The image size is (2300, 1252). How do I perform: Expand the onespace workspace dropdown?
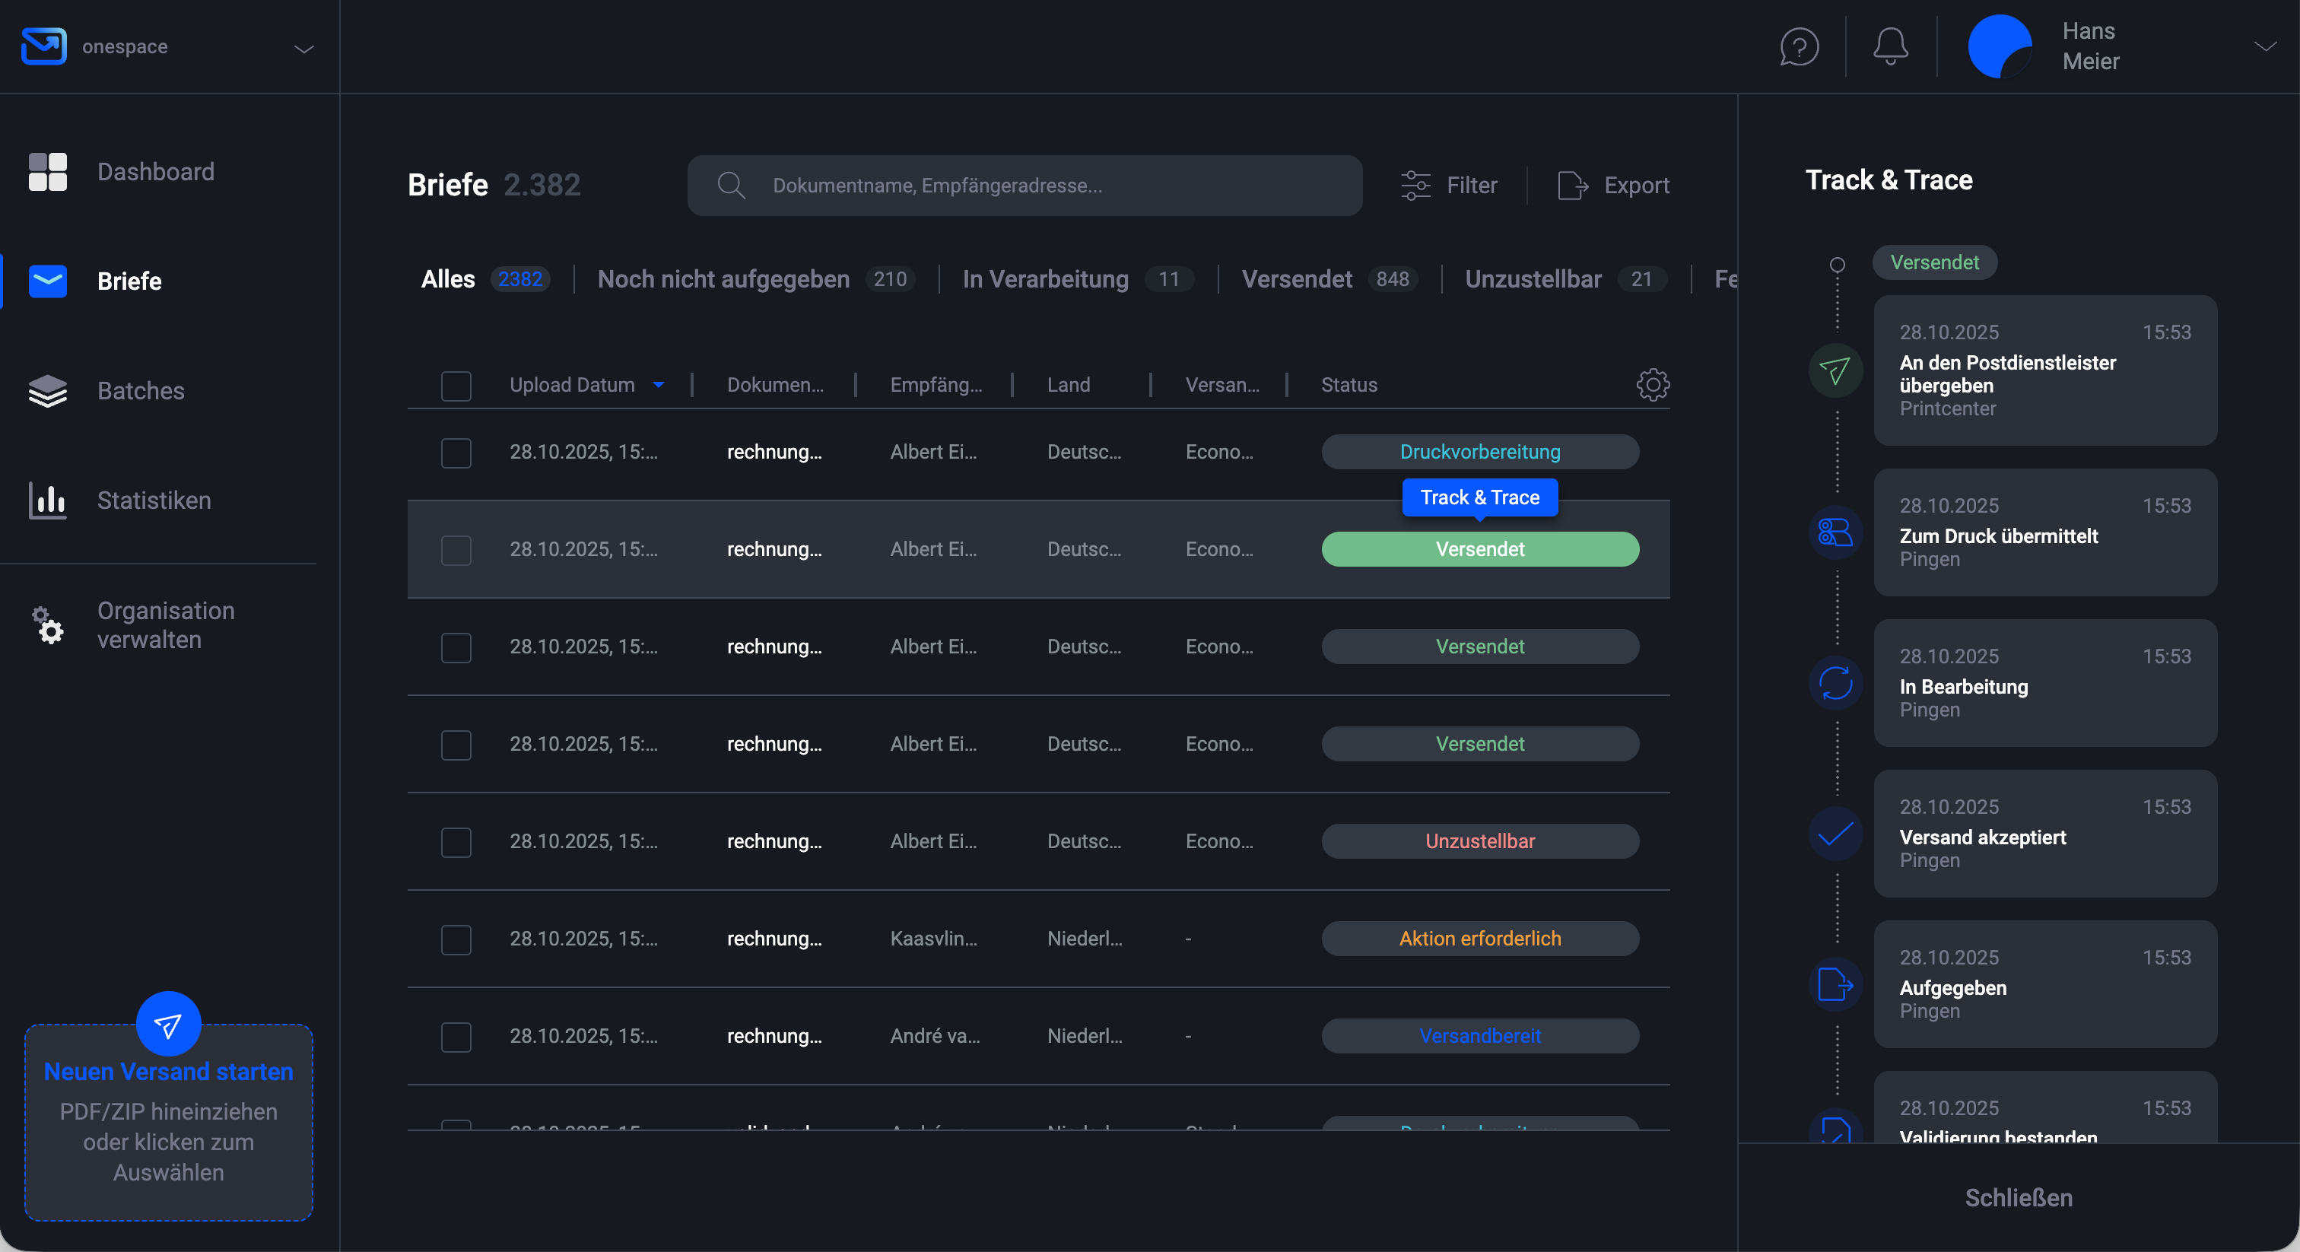click(303, 49)
